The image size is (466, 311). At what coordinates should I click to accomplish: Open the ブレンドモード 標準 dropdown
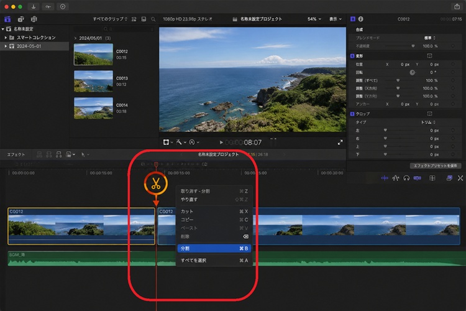(x=430, y=38)
